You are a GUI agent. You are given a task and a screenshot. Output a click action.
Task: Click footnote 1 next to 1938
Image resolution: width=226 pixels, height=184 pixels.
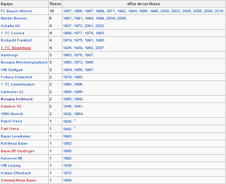pos(74,120)
